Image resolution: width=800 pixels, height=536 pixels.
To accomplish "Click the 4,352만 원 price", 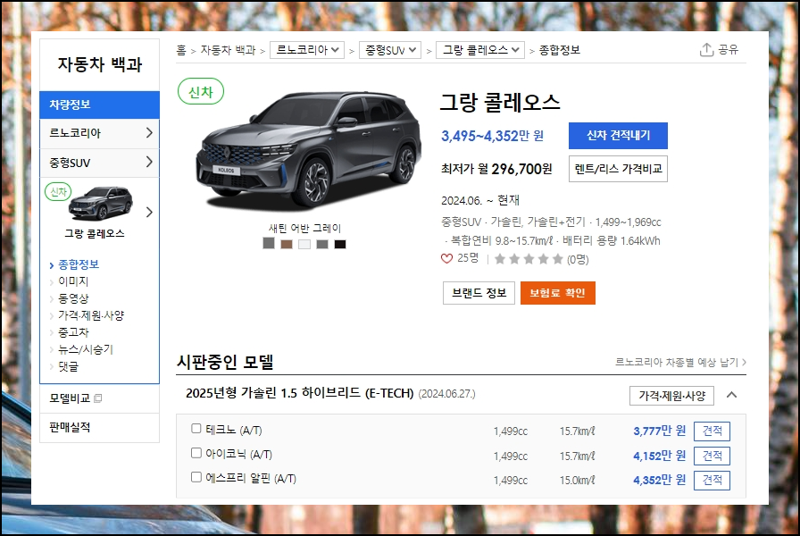I will click(659, 480).
